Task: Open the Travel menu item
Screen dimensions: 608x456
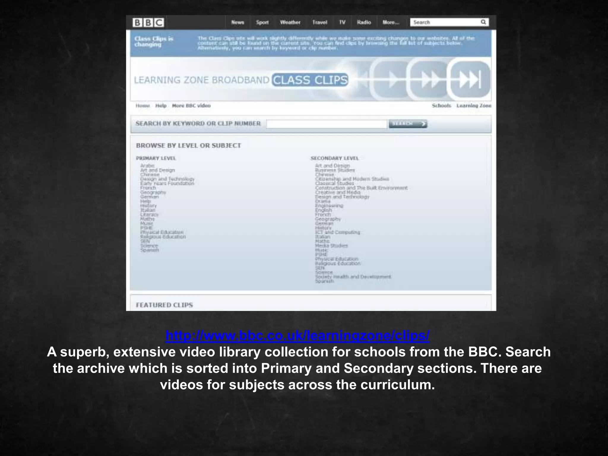Action: [x=320, y=22]
